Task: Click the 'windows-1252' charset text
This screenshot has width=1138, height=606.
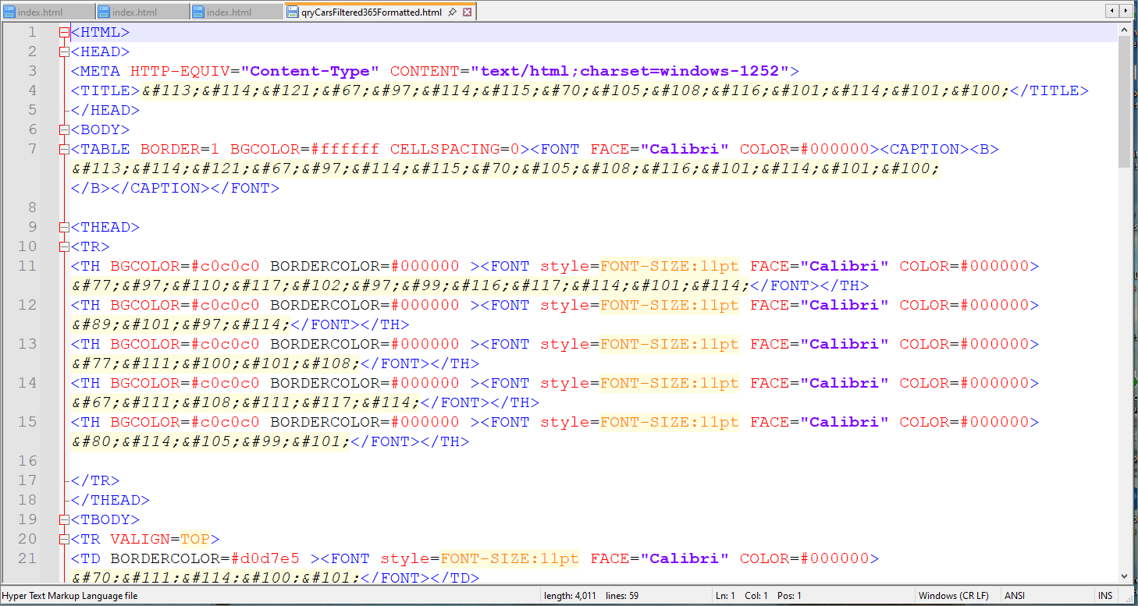Action: coord(719,71)
